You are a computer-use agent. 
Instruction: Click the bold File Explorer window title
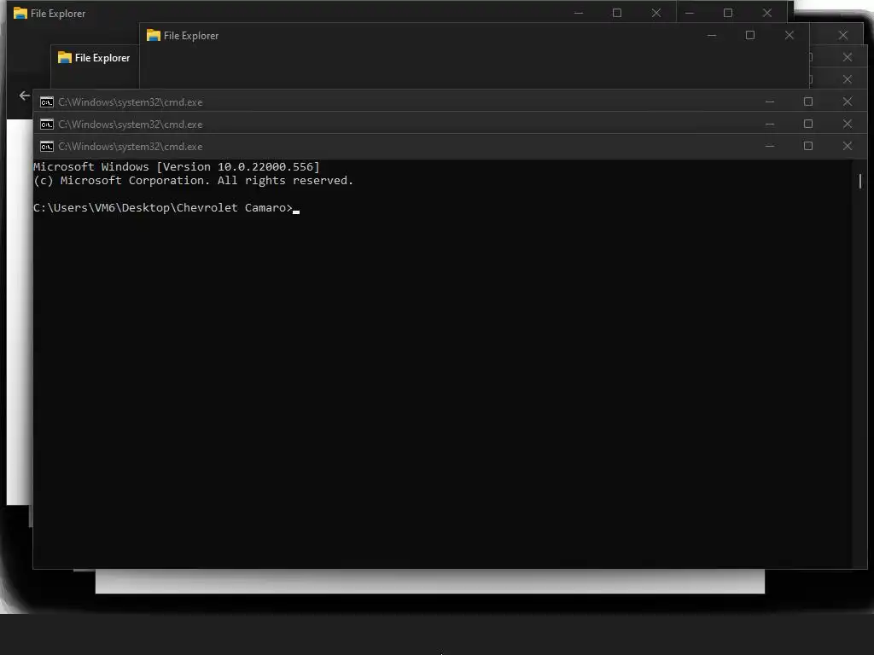tap(102, 58)
